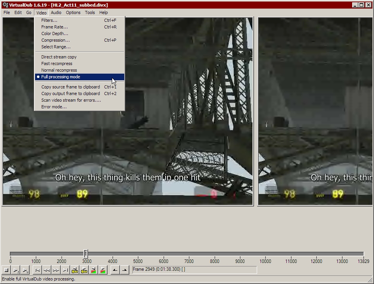Start input playback with the play I button
The width and height of the screenshot is (374, 284).
tap(16, 270)
